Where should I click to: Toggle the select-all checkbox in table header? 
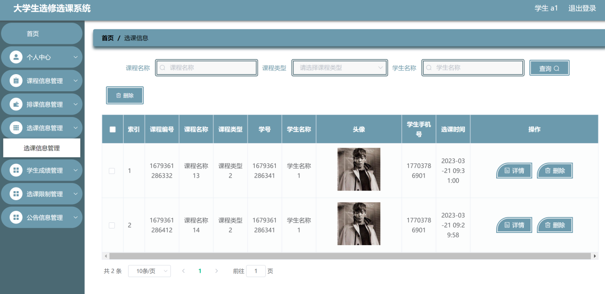click(x=112, y=130)
